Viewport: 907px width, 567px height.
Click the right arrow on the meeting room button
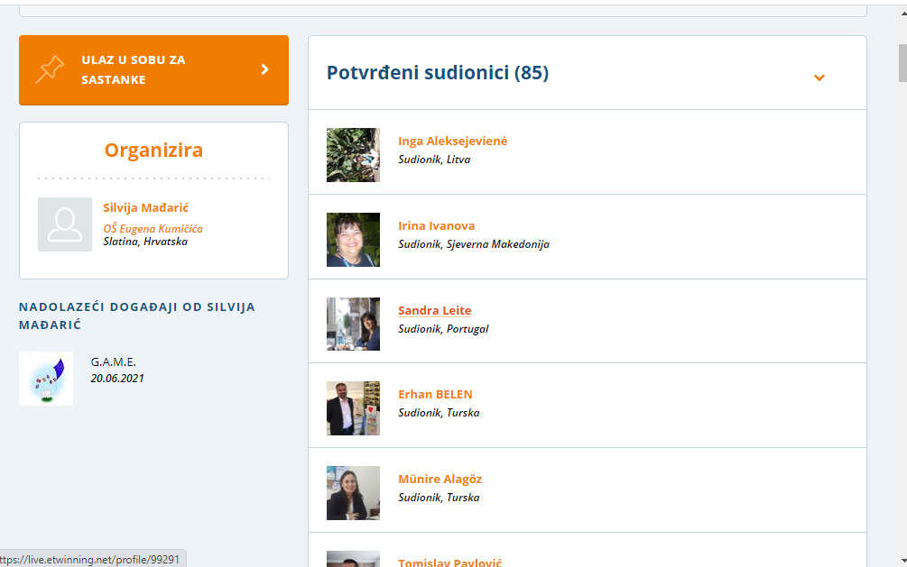coord(265,69)
